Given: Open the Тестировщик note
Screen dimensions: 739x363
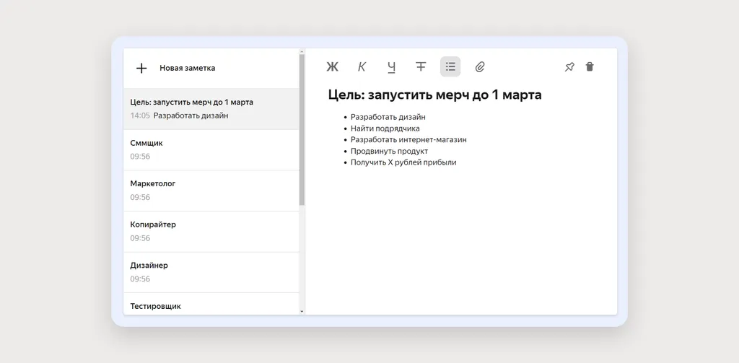Looking at the screenshot, I should (x=211, y=304).
